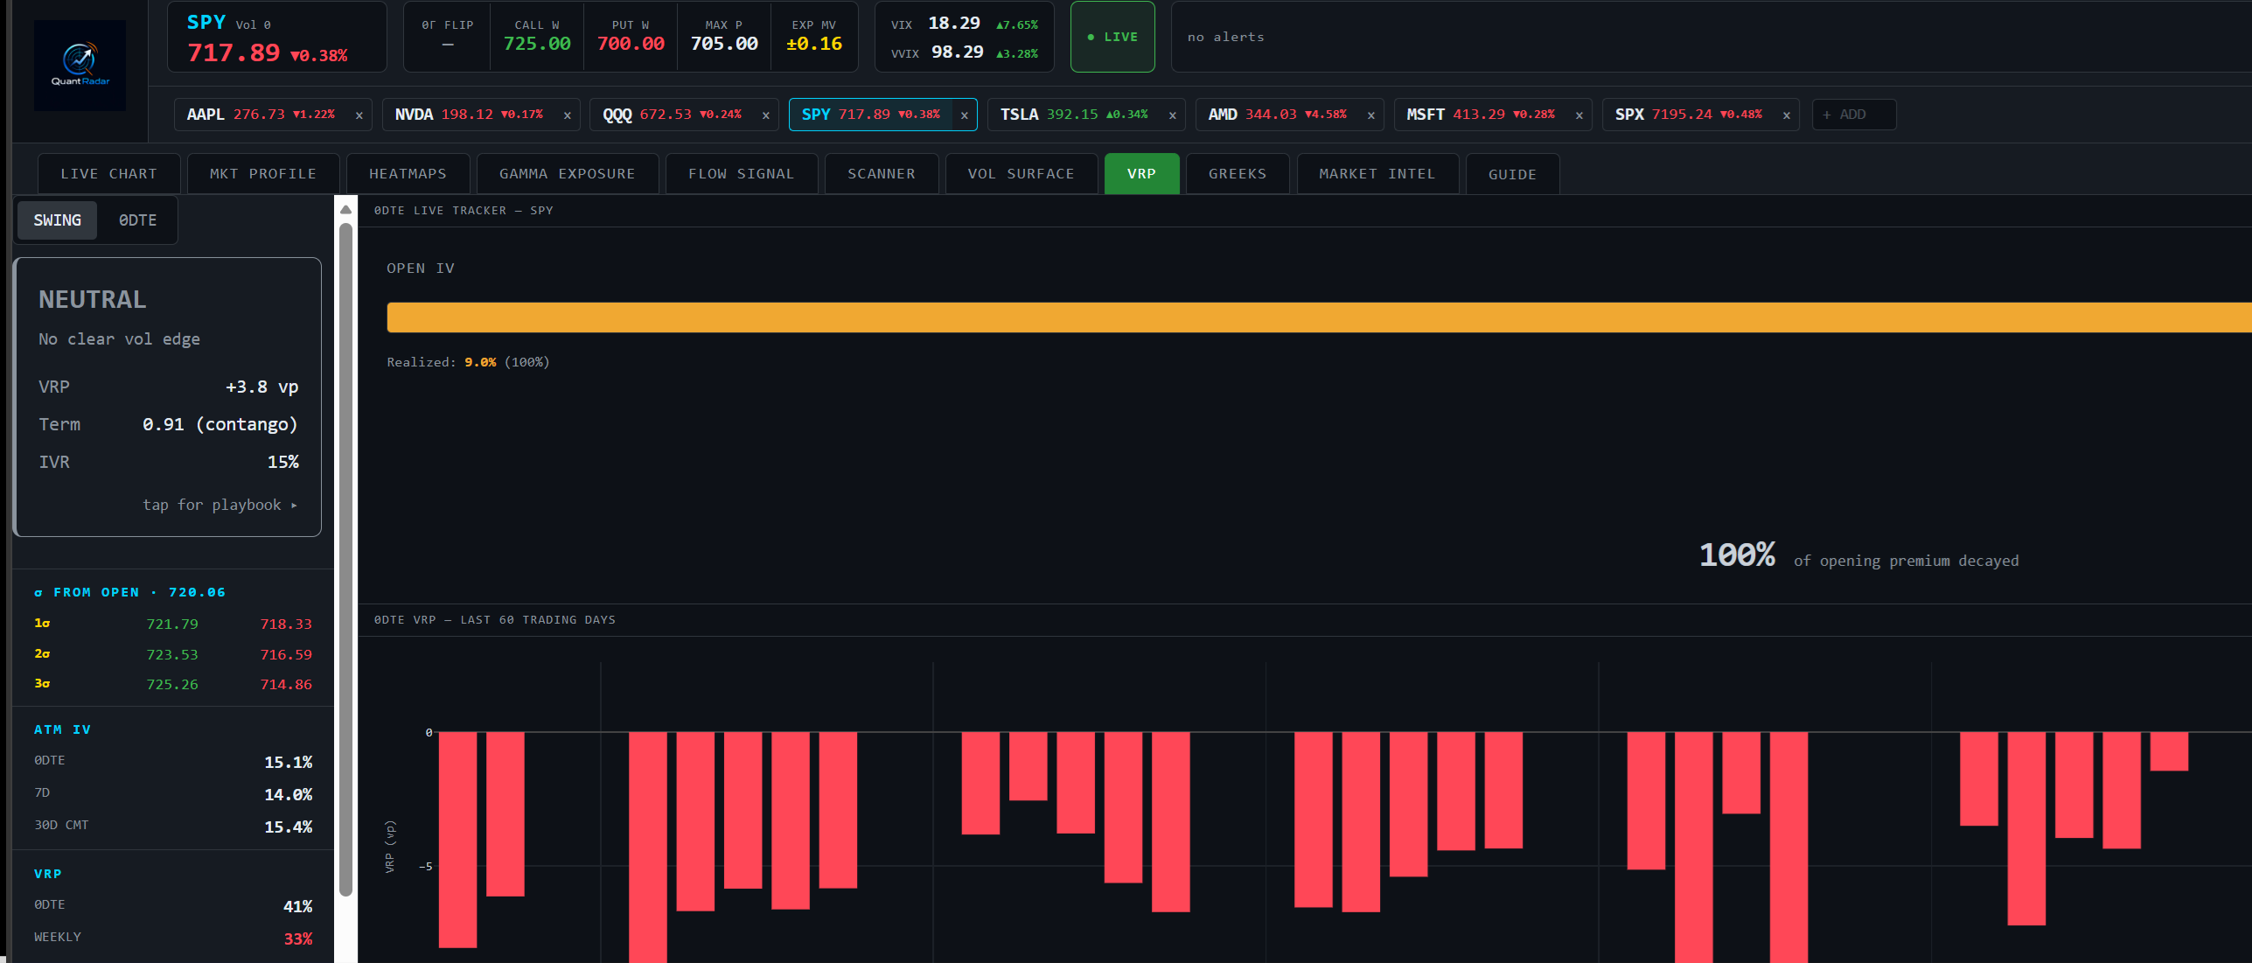Open the GREEKS tab
The width and height of the screenshot is (2252, 963).
(1238, 174)
